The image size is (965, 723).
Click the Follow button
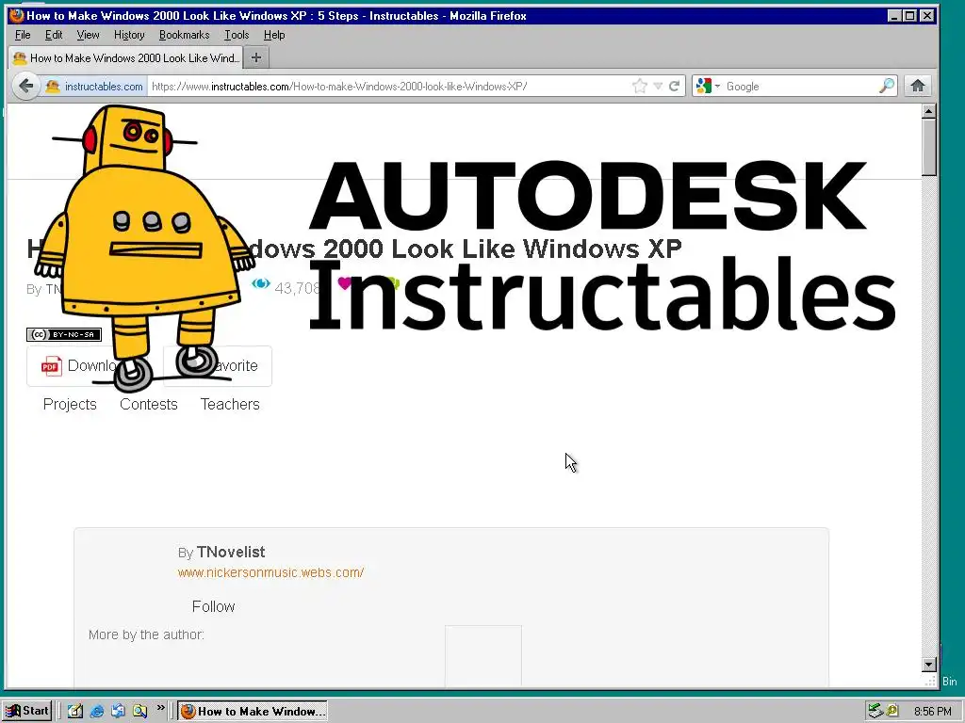213,607
